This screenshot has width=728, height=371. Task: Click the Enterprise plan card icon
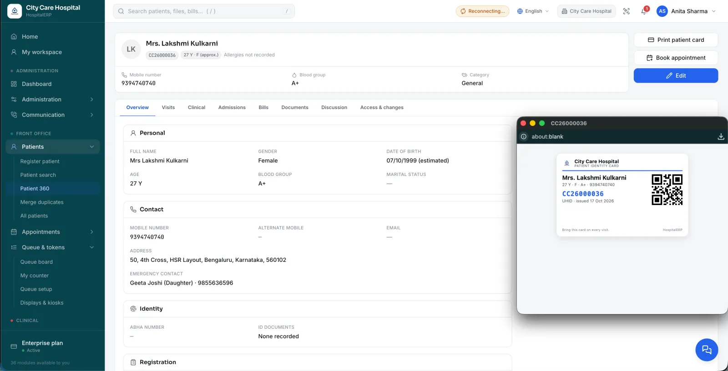(14, 346)
